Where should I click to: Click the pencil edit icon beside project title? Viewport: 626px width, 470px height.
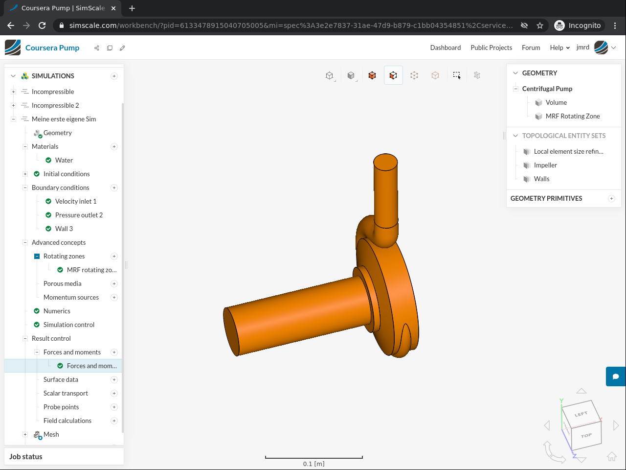122,48
